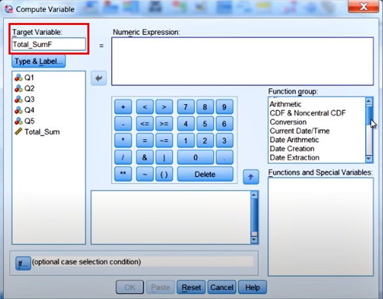Click the not-equal ~= keypad button
This screenshot has width=383, height=299.
tap(164, 141)
